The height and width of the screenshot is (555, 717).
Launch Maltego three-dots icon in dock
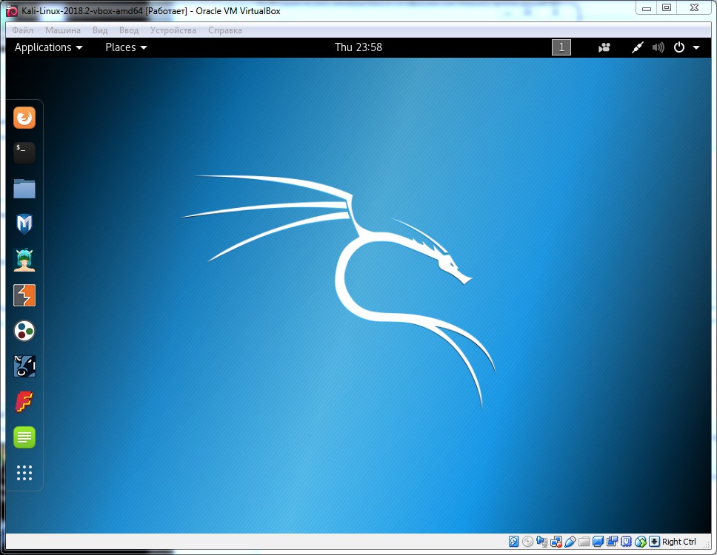pos(24,331)
